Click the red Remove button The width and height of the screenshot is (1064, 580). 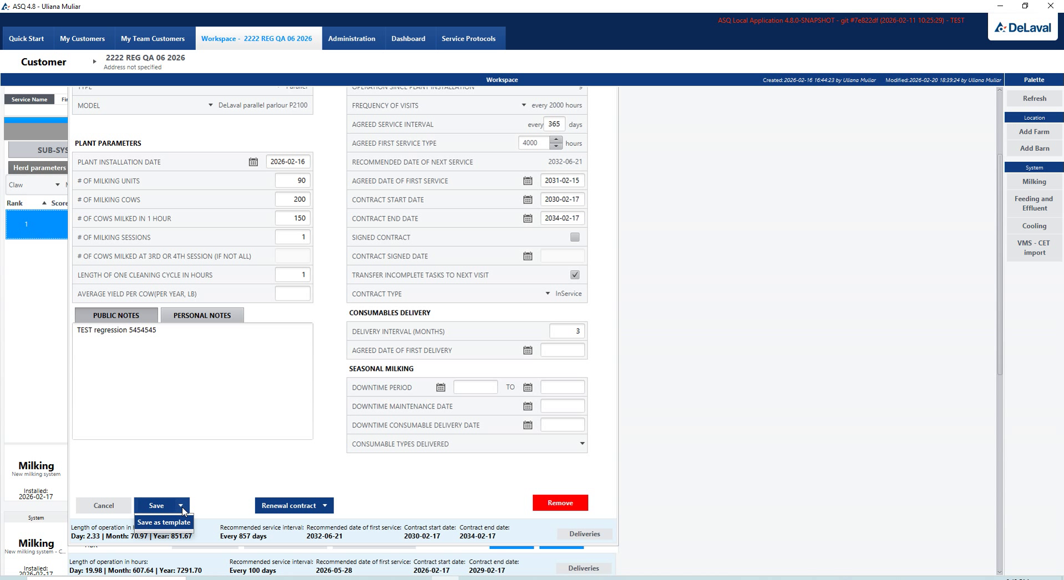(560, 503)
